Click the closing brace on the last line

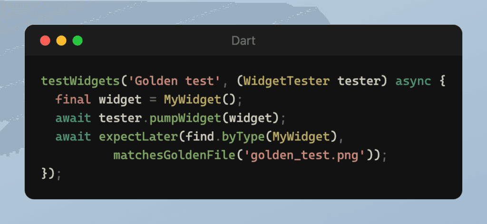45,174
